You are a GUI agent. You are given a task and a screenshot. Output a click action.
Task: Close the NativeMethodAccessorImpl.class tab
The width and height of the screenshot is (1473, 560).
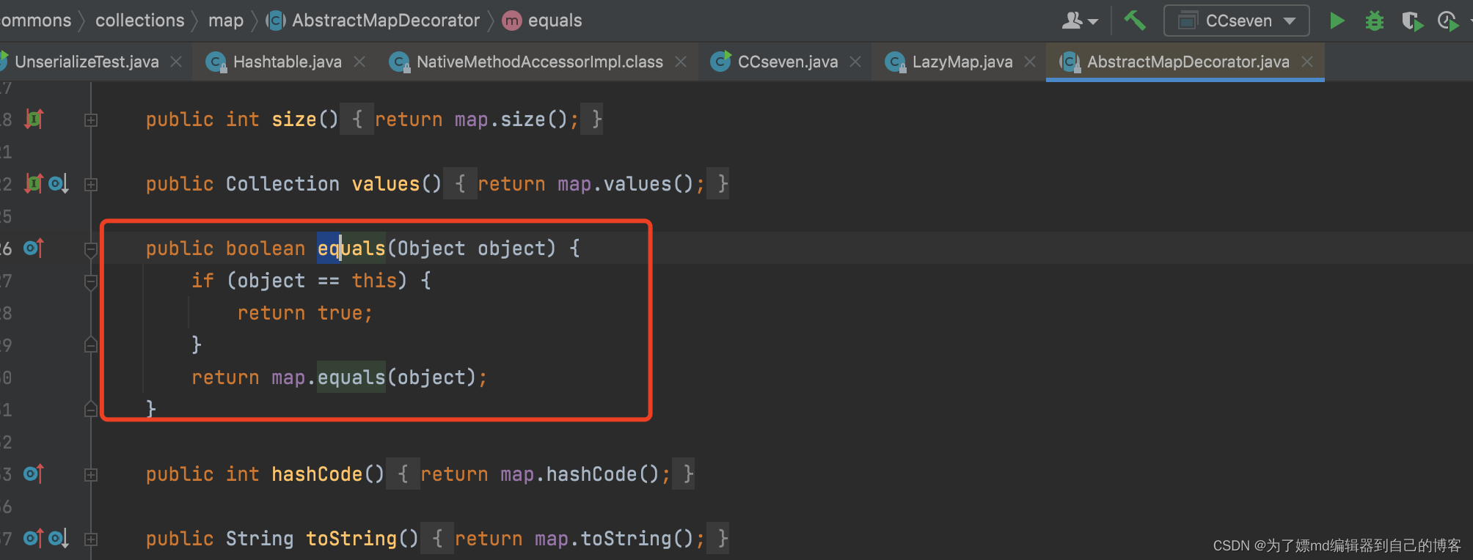pyautogui.click(x=681, y=62)
